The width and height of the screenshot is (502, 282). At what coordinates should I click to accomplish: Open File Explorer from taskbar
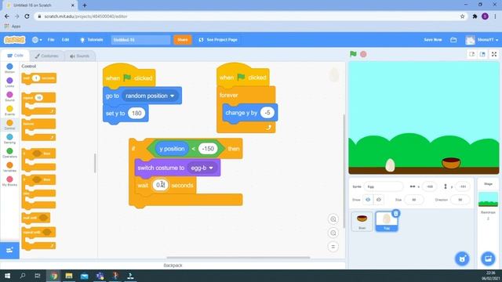click(69, 276)
